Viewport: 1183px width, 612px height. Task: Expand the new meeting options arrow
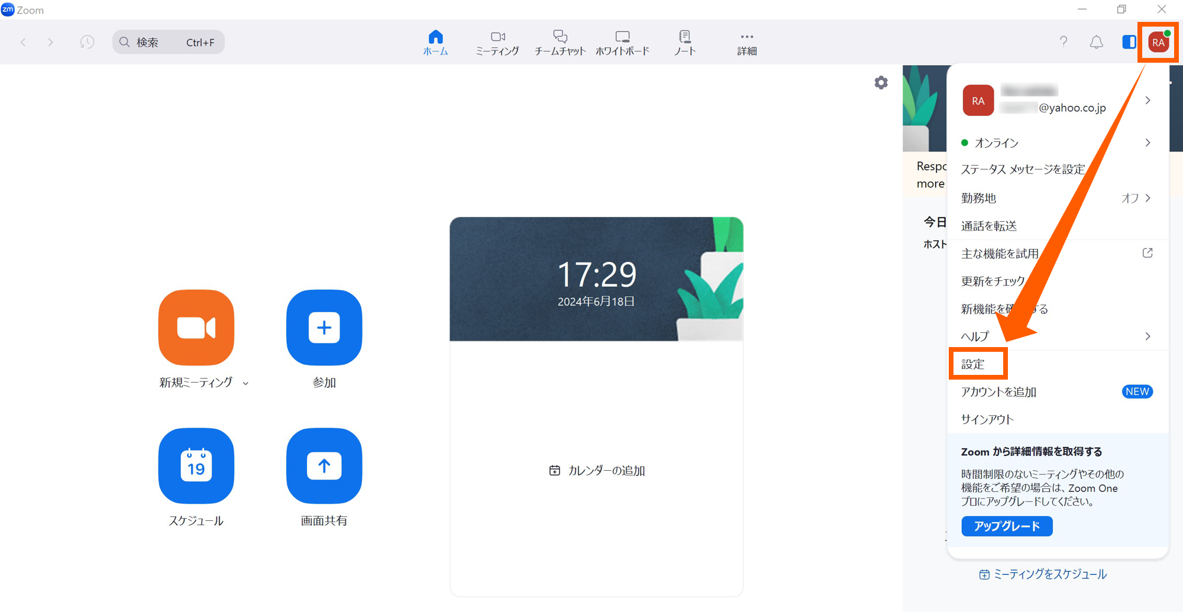click(x=245, y=384)
